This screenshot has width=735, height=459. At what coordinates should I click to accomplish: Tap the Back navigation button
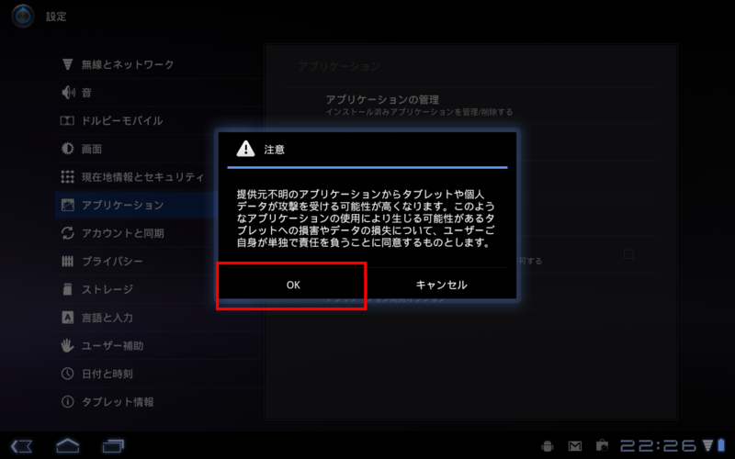tap(21, 445)
